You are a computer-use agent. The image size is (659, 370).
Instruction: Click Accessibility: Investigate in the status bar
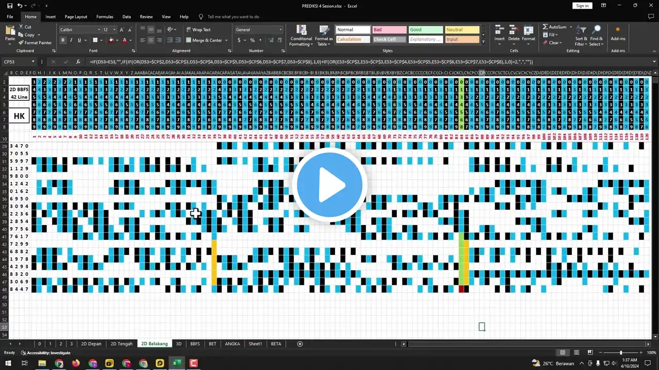pyautogui.click(x=45, y=353)
